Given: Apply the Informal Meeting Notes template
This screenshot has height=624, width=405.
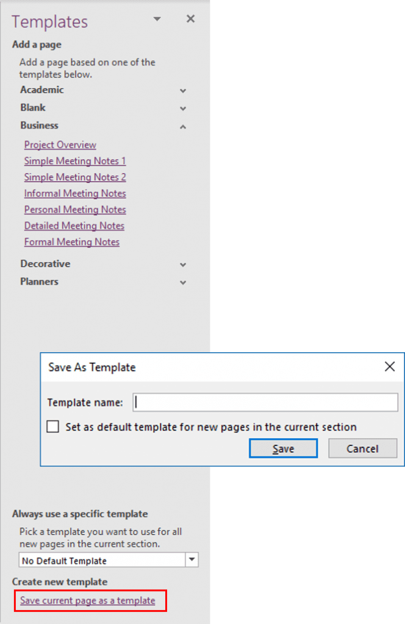Looking at the screenshot, I should tap(74, 193).
